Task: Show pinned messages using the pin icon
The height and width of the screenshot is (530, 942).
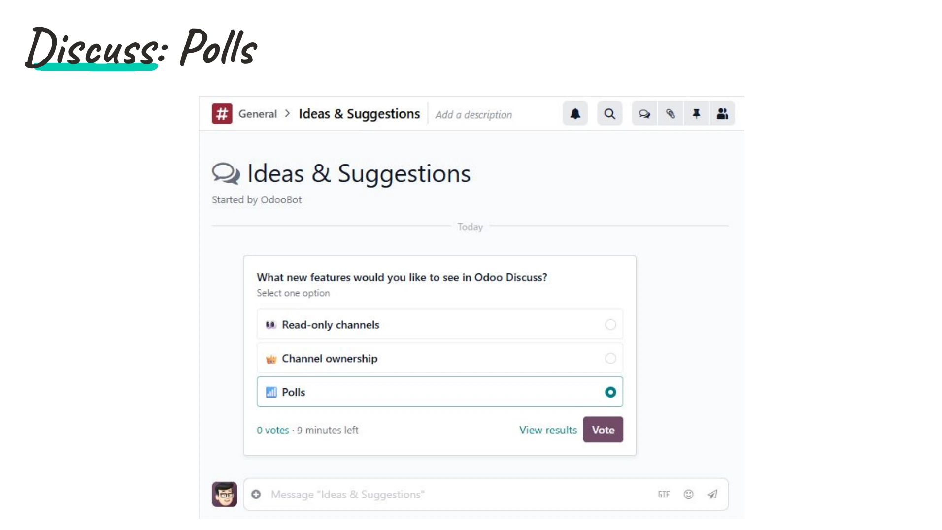Action: 696,113
